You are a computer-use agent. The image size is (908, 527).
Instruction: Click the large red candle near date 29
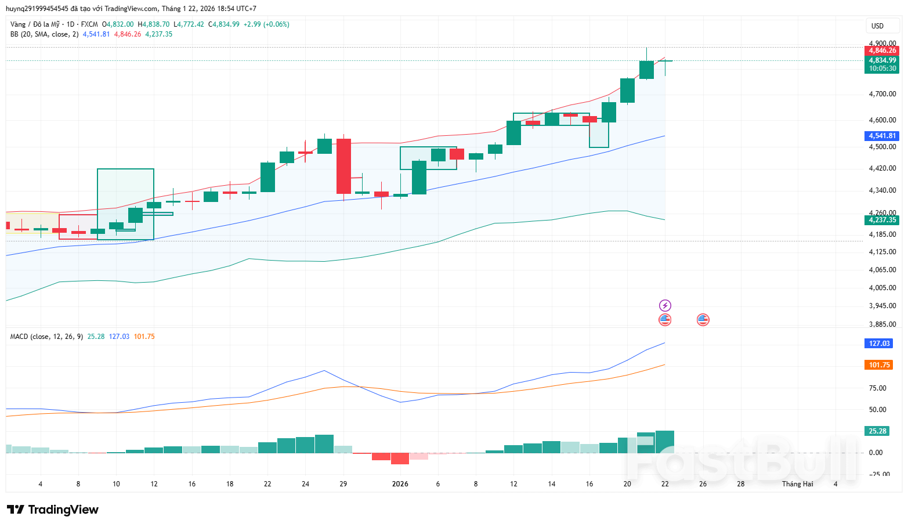coord(343,166)
